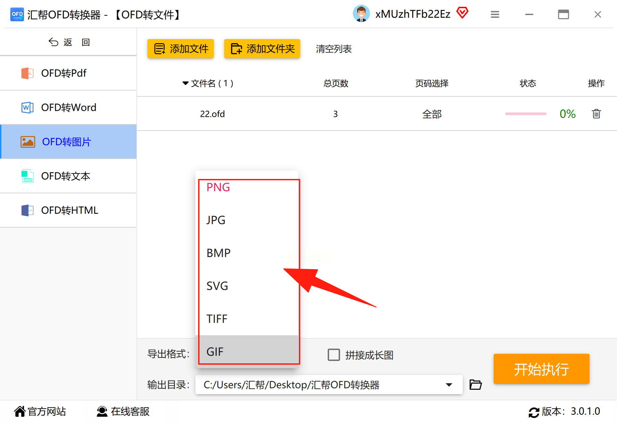Open output folder browse icon
The width and height of the screenshot is (617, 423).
coord(475,385)
